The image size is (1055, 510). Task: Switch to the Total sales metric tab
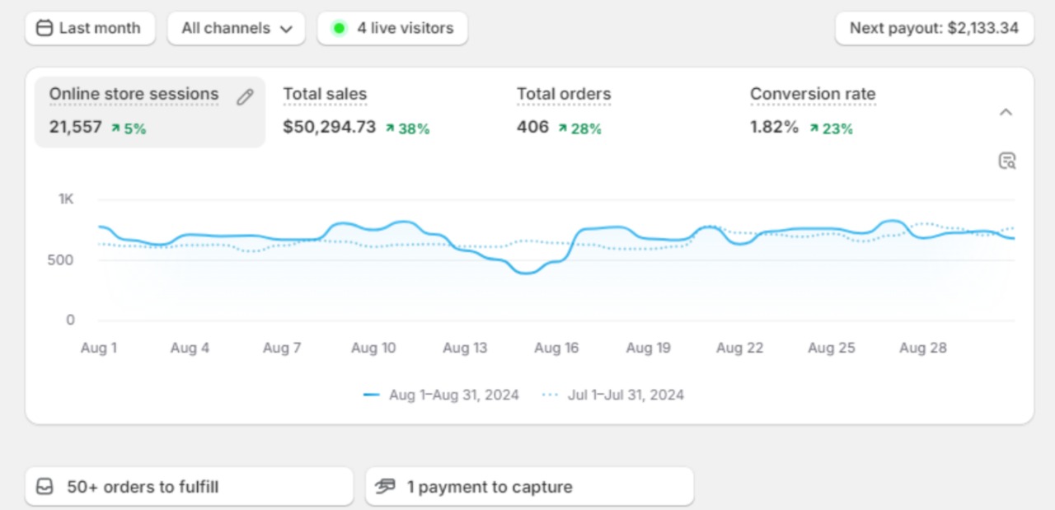point(356,110)
